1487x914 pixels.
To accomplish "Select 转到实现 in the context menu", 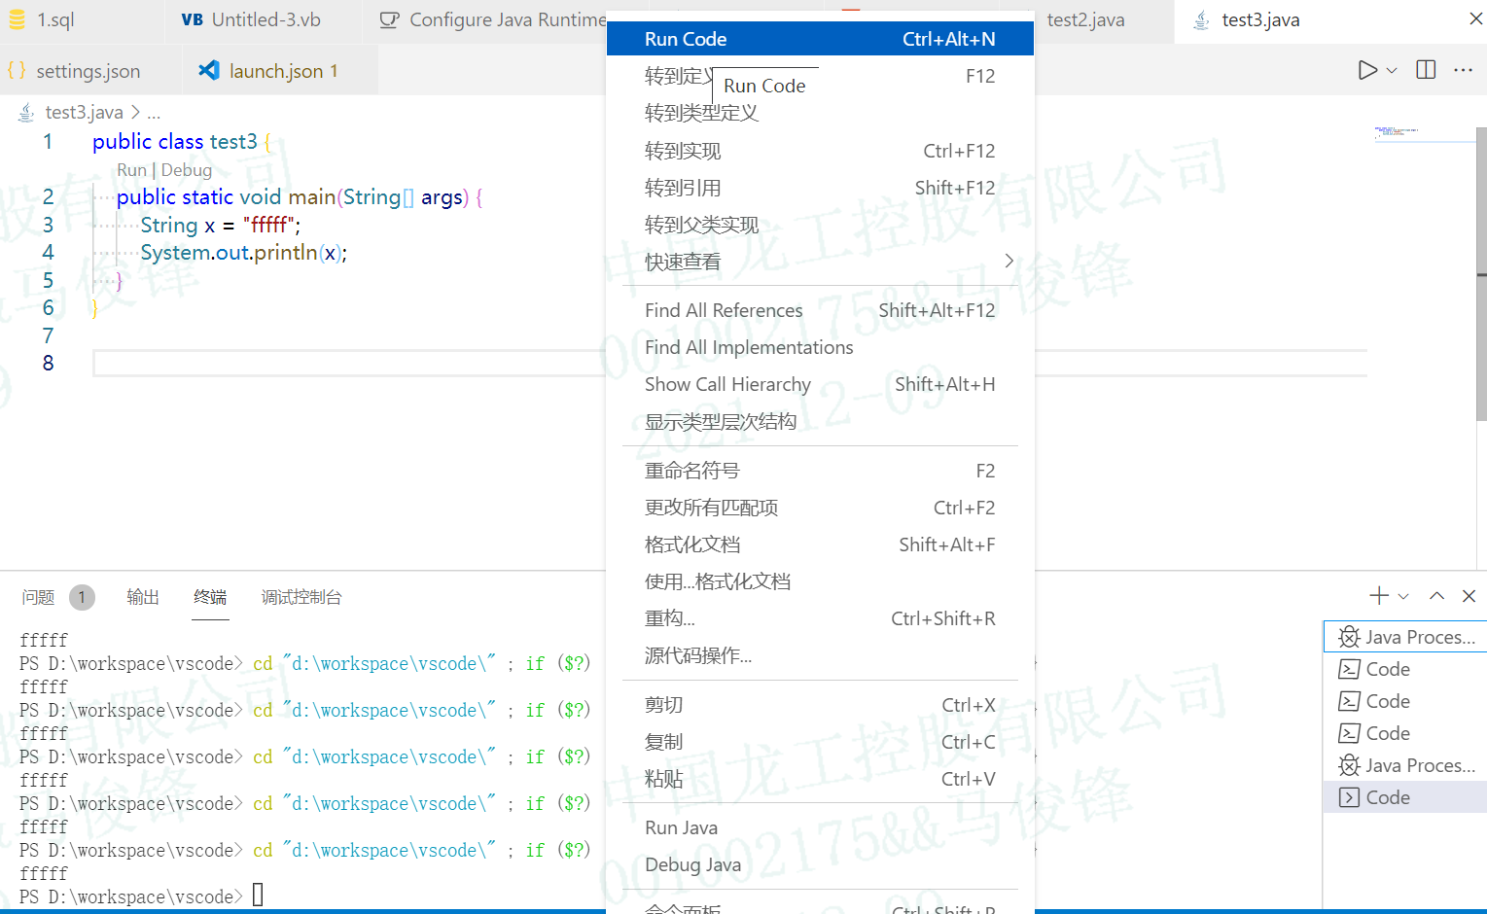I will (x=820, y=151).
